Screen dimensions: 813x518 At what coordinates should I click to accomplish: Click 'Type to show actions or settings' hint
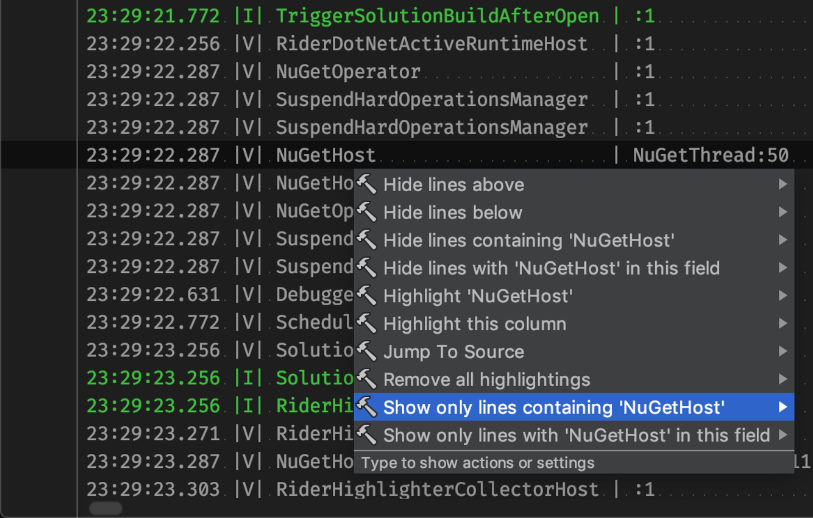(x=477, y=463)
